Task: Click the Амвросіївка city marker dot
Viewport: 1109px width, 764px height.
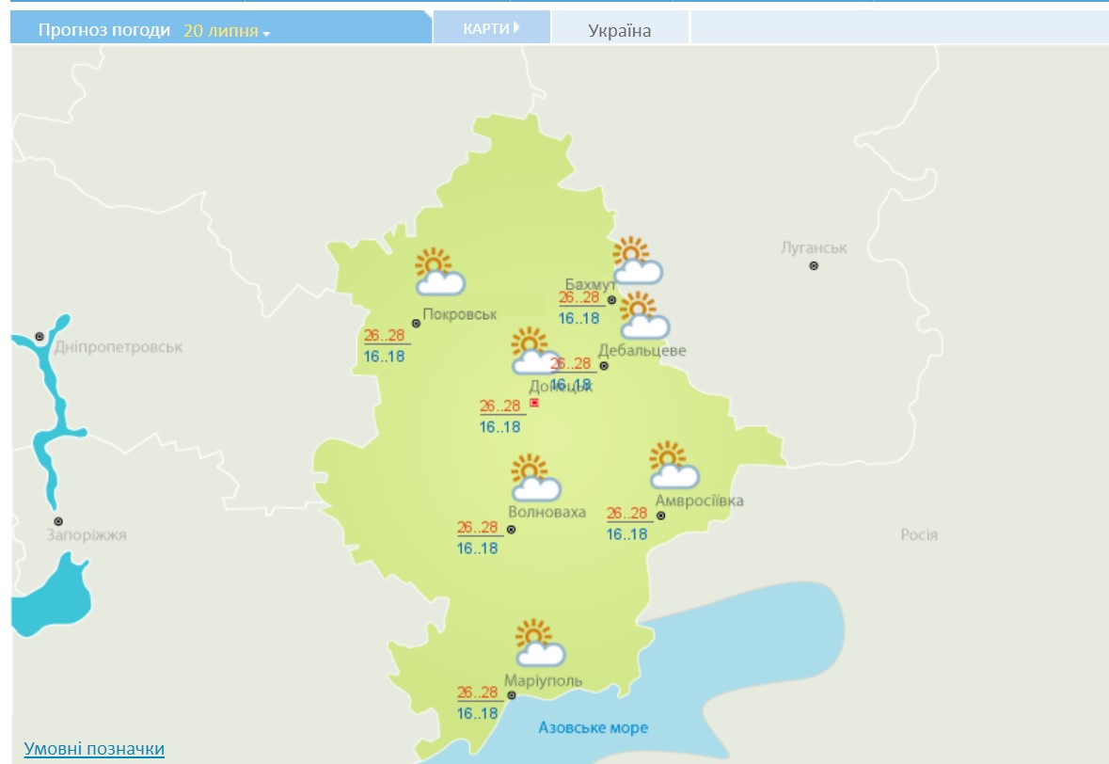Action: coord(660,516)
